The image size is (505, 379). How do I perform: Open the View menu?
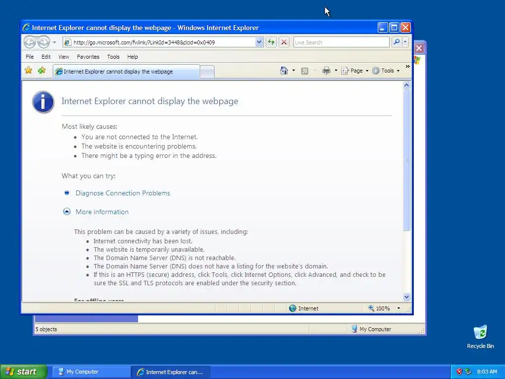click(64, 57)
